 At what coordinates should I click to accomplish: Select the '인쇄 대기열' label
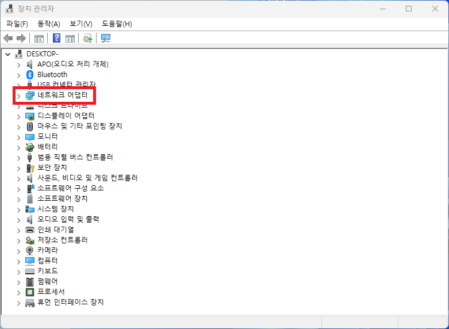point(56,229)
